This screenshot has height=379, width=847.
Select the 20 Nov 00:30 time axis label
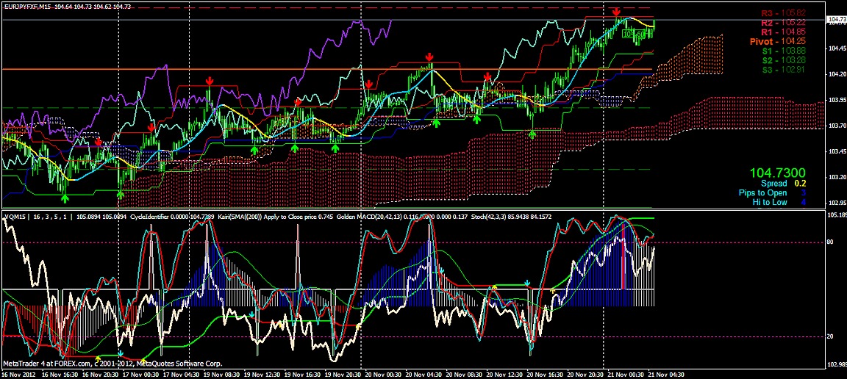click(382, 374)
